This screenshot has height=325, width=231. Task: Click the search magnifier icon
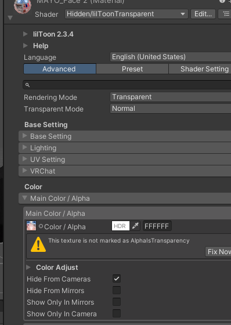point(27,85)
